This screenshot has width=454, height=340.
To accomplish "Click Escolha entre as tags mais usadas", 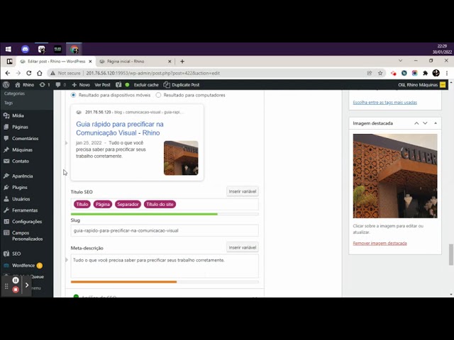I will 384,102.
